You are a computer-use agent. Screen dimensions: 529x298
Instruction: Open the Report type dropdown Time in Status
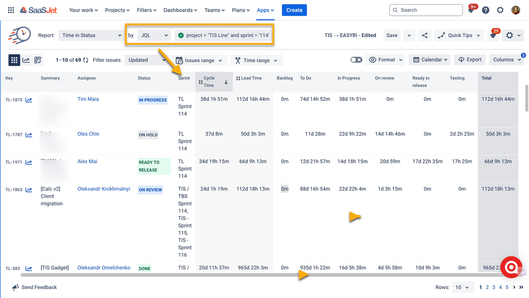(91, 35)
